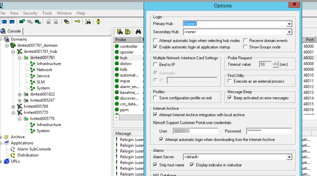The image size is (317, 176).
Task: Open the binoculars Find tool in probe panel
Action: pos(138,32)
